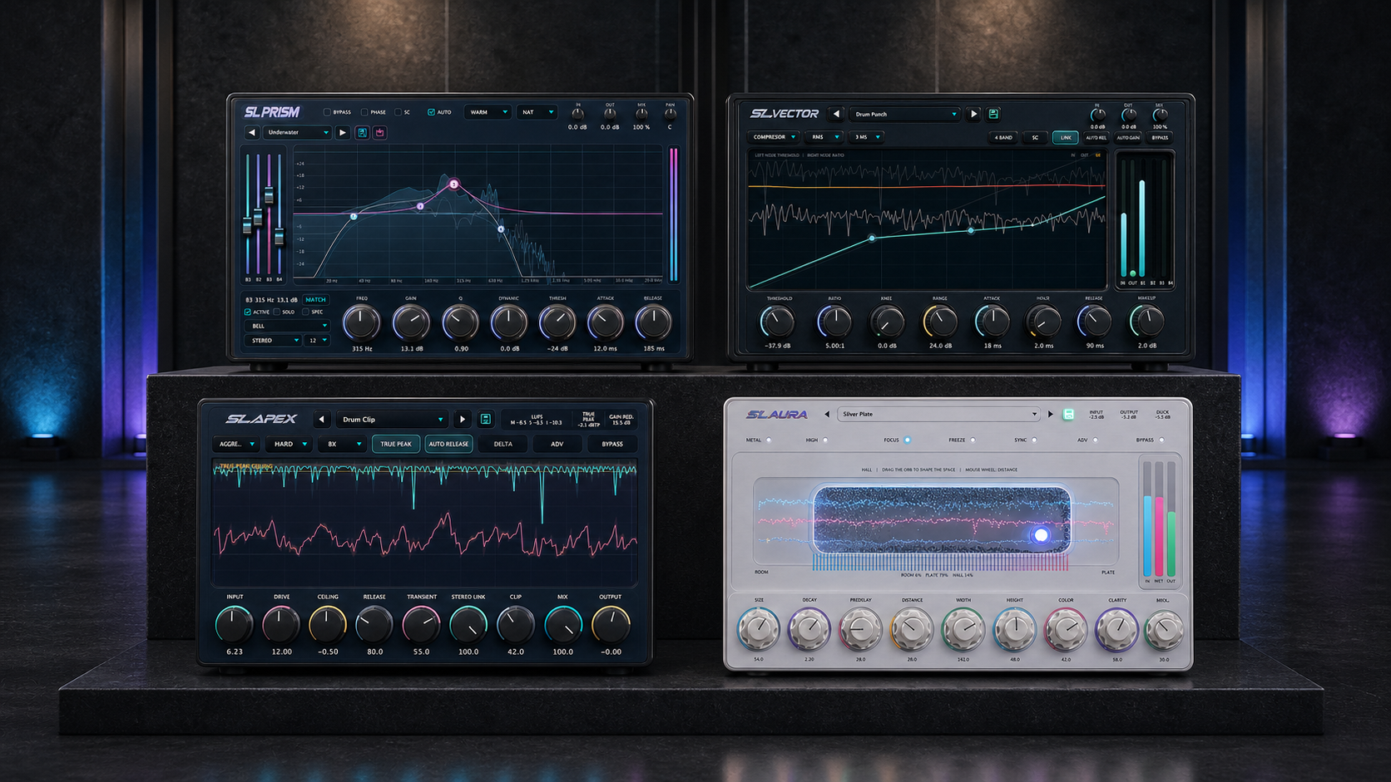Click the RATIO knob in SL Vector
This screenshot has height=782, width=1391.
(x=834, y=321)
